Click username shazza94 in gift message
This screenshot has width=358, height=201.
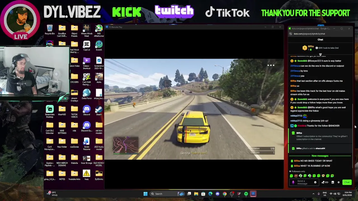320,149
